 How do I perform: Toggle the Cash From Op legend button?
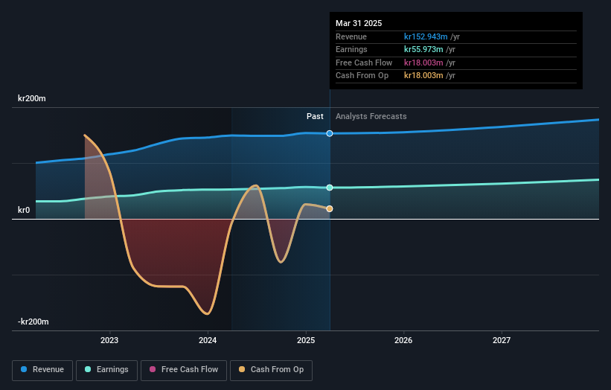pos(271,370)
